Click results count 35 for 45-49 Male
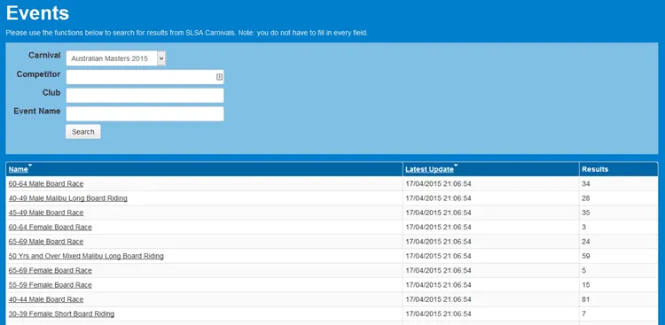This screenshot has width=665, height=325. coord(586,213)
